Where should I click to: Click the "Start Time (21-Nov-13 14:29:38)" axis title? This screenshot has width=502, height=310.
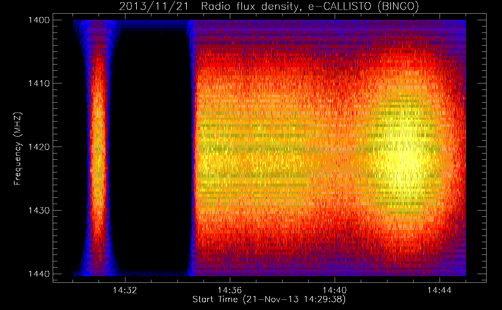click(269, 299)
